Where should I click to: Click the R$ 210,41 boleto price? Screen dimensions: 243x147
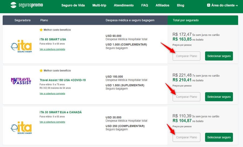(182, 80)
